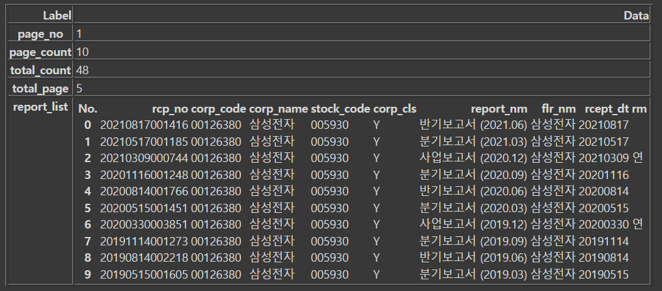Select rcp_no 20200515001451
The width and height of the screenshot is (662, 291).
click(x=144, y=208)
